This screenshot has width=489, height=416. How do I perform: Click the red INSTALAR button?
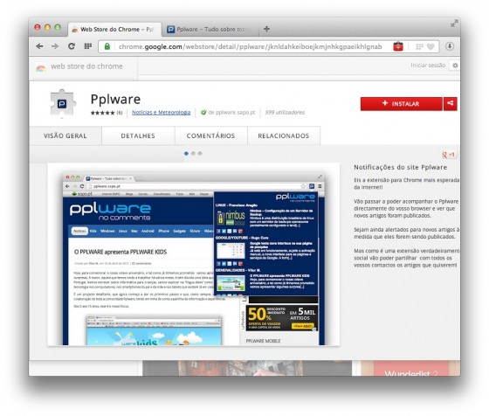click(x=402, y=104)
